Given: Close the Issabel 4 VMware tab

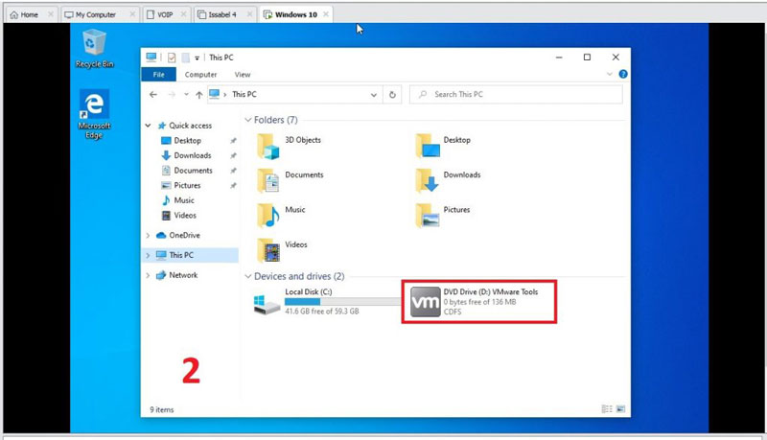Looking at the screenshot, I should [x=249, y=14].
